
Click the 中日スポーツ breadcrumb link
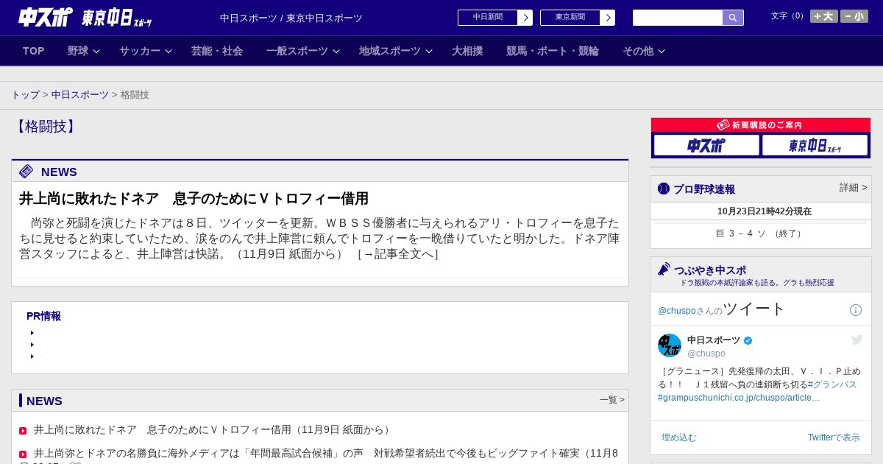click(80, 95)
